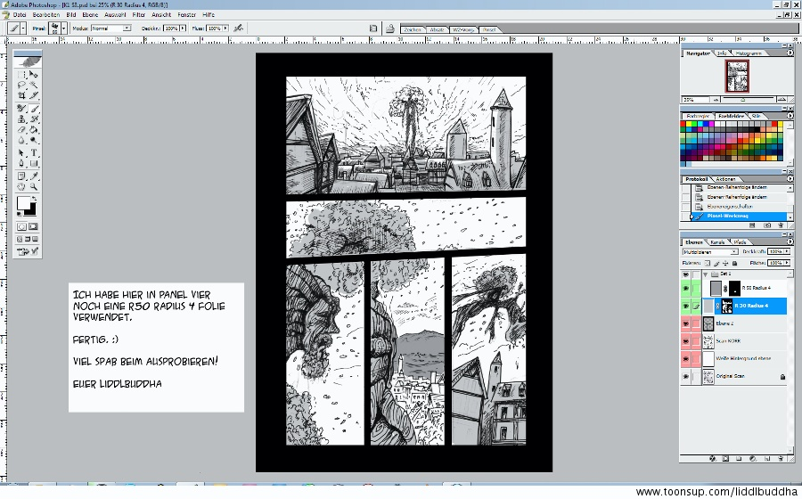The image size is (802, 499).
Task: Select the Crop tool
Action: 22,94
